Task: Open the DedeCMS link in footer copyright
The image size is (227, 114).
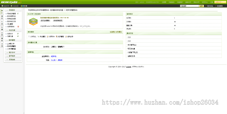Action: coord(129,67)
